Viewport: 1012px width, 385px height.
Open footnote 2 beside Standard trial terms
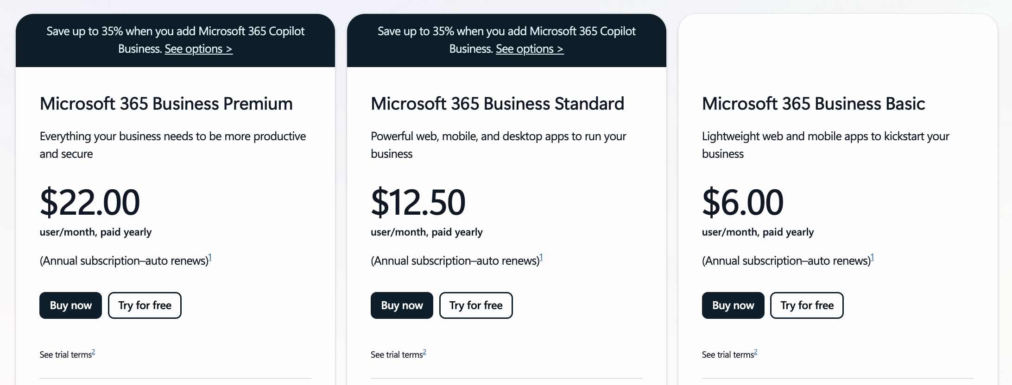point(424,352)
